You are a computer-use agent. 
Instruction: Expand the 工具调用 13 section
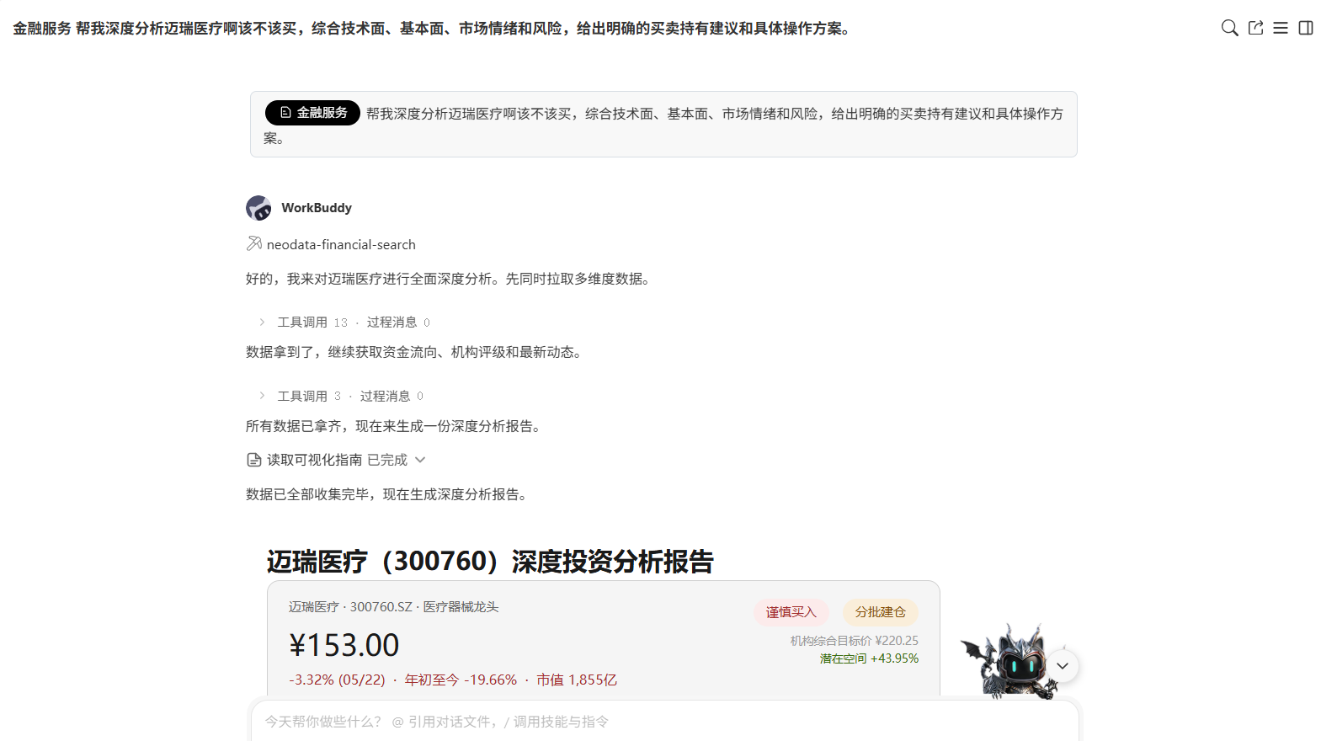tap(345, 323)
